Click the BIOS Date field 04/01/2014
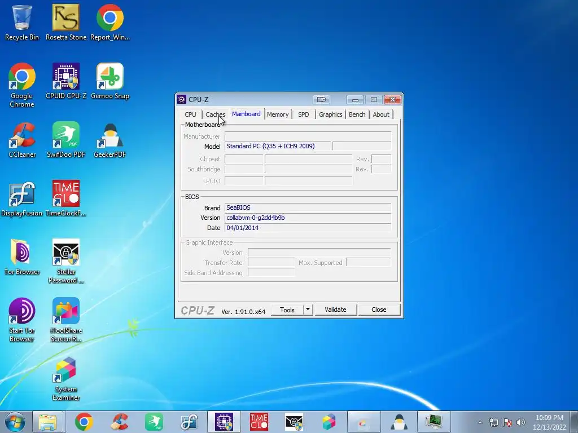This screenshot has width=578, height=433. coord(308,228)
